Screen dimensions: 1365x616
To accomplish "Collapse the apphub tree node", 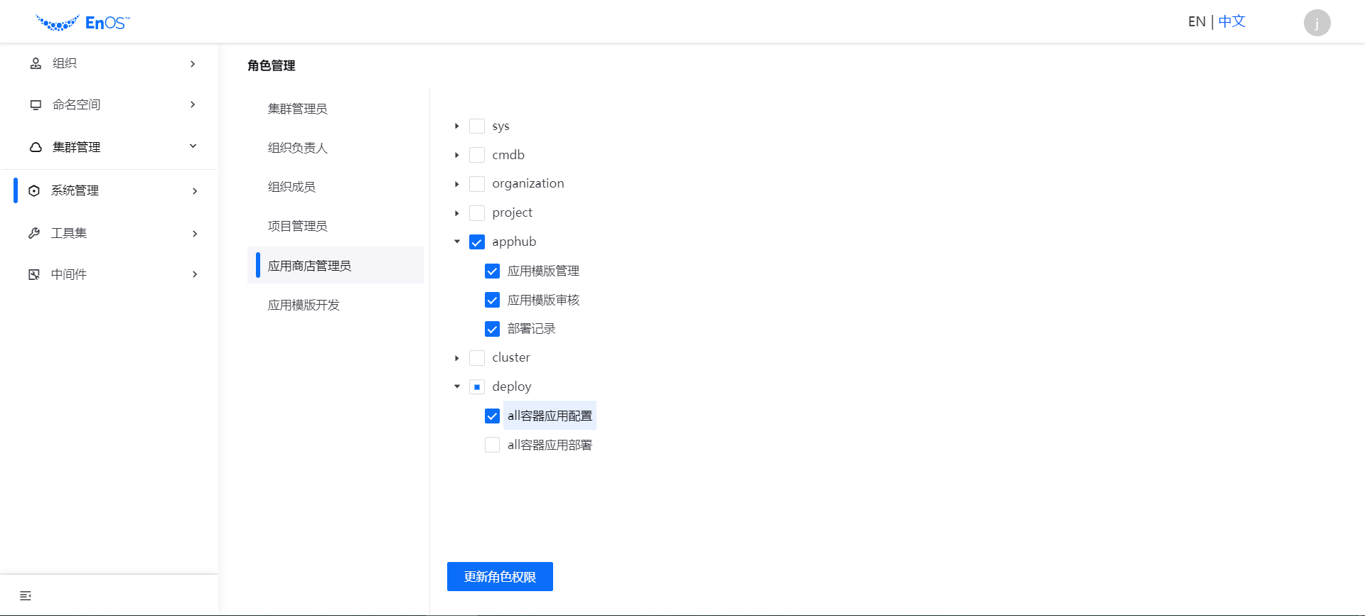I will [457, 242].
